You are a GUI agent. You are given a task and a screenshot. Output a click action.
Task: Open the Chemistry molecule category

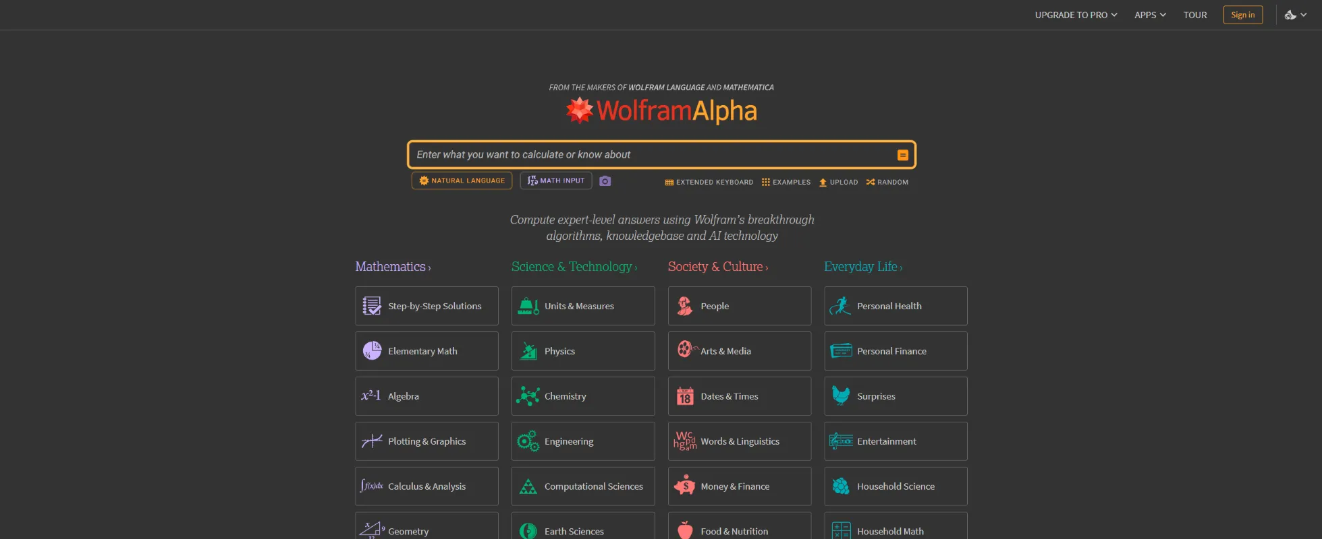pyautogui.click(x=582, y=396)
